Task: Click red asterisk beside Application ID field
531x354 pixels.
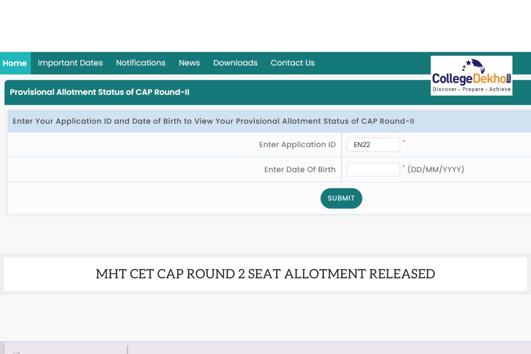Action: tap(404, 142)
